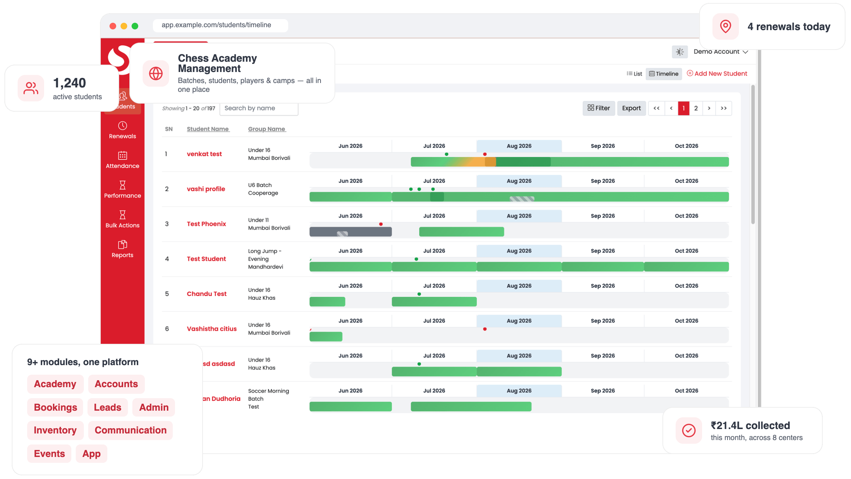Focus the Search by name field
This screenshot has height=479, width=851.
259,108
